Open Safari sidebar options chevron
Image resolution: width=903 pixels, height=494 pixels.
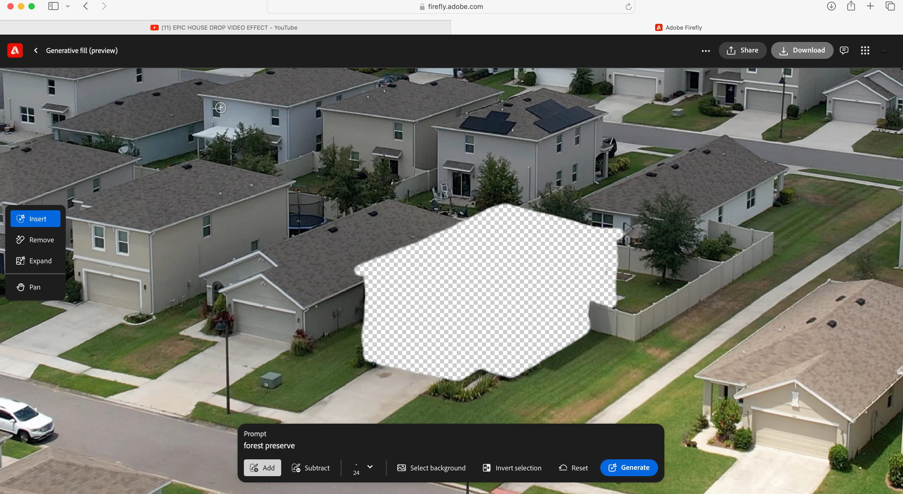coord(68,6)
